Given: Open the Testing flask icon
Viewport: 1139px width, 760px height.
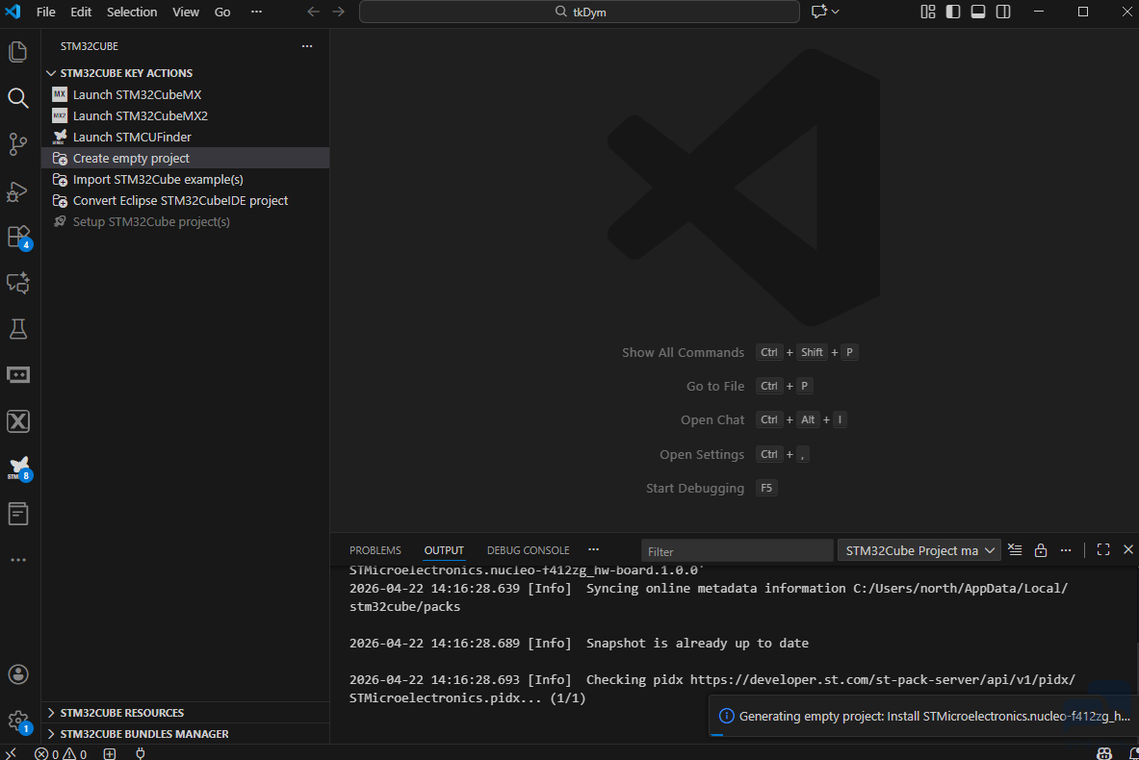Looking at the screenshot, I should click(18, 329).
